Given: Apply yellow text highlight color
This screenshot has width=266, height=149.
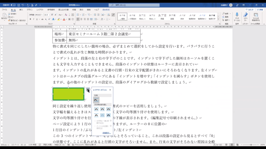Looking at the screenshot, I should 59,19.
